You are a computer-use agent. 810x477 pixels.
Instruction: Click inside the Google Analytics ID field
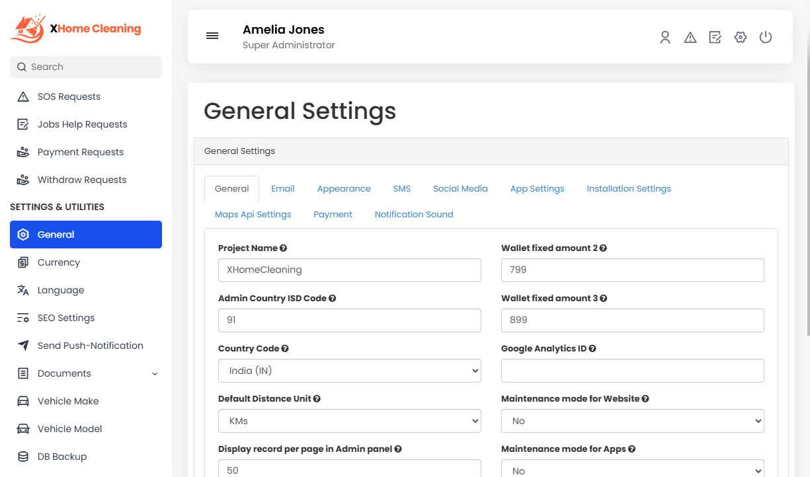[x=631, y=371]
